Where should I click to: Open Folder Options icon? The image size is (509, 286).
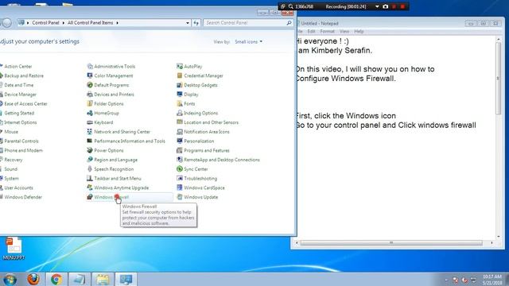point(90,104)
